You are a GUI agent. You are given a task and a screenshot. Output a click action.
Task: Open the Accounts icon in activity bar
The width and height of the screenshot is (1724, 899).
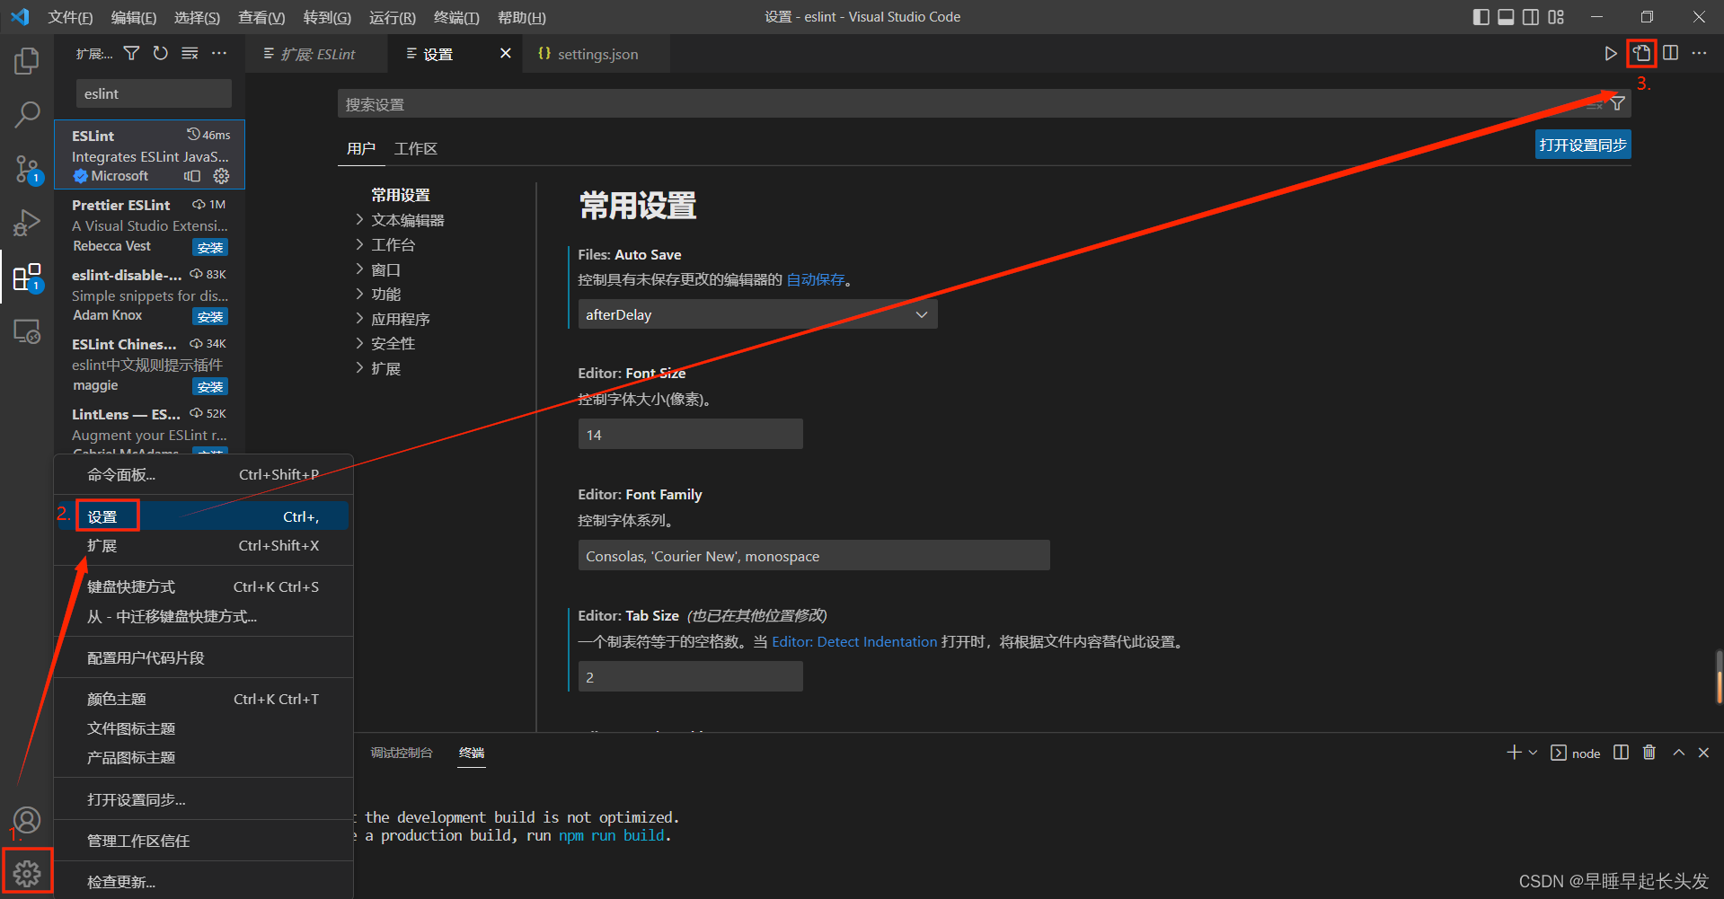pyautogui.click(x=27, y=820)
